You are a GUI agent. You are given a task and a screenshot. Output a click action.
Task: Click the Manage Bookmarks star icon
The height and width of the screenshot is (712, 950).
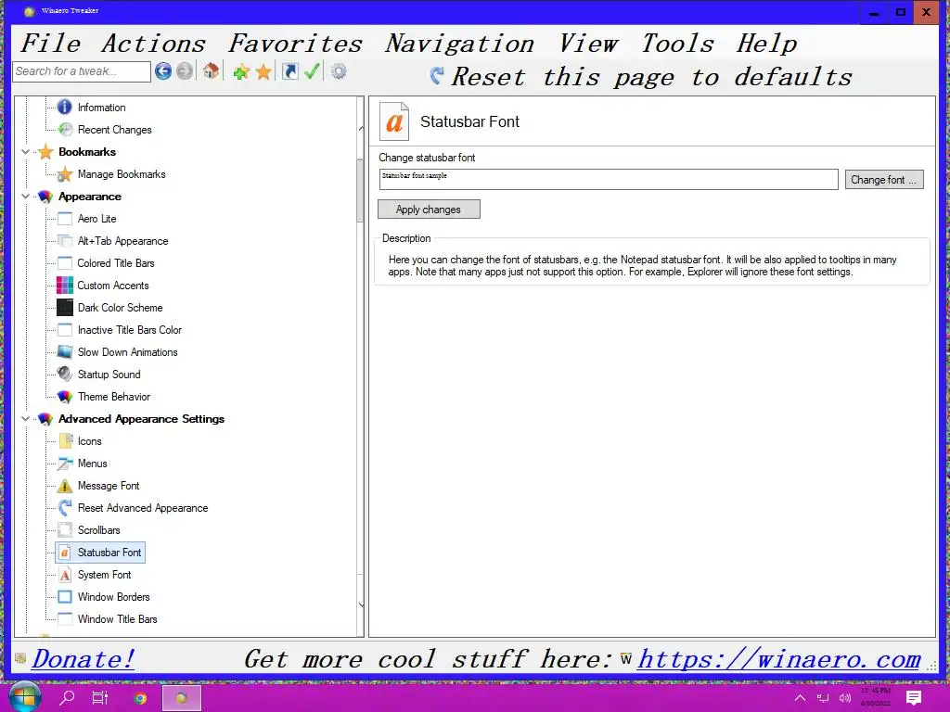[65, 174]
